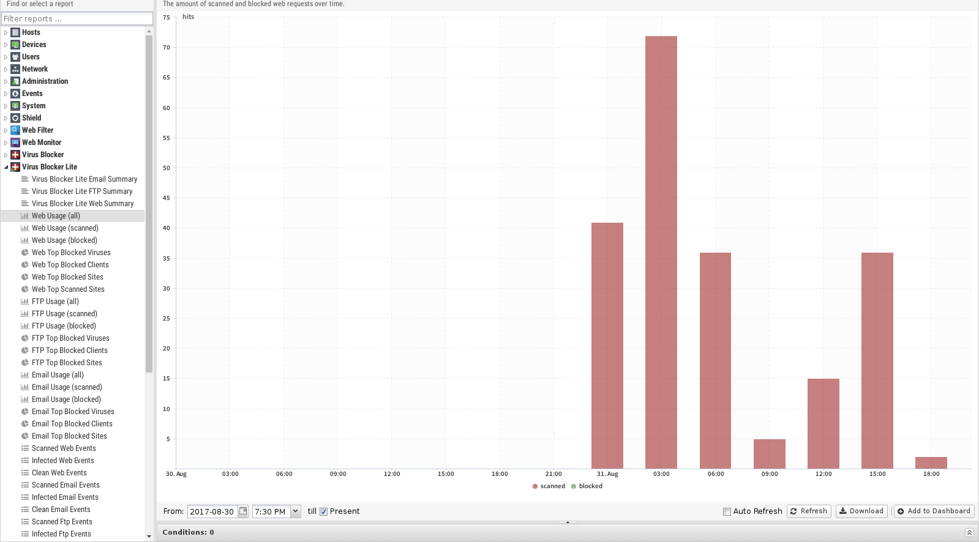Click the Virus Blocker Lite red cross icon
The height and width of the screenshot is (542, 979).
pyautogui.click(x=15, y=167)
